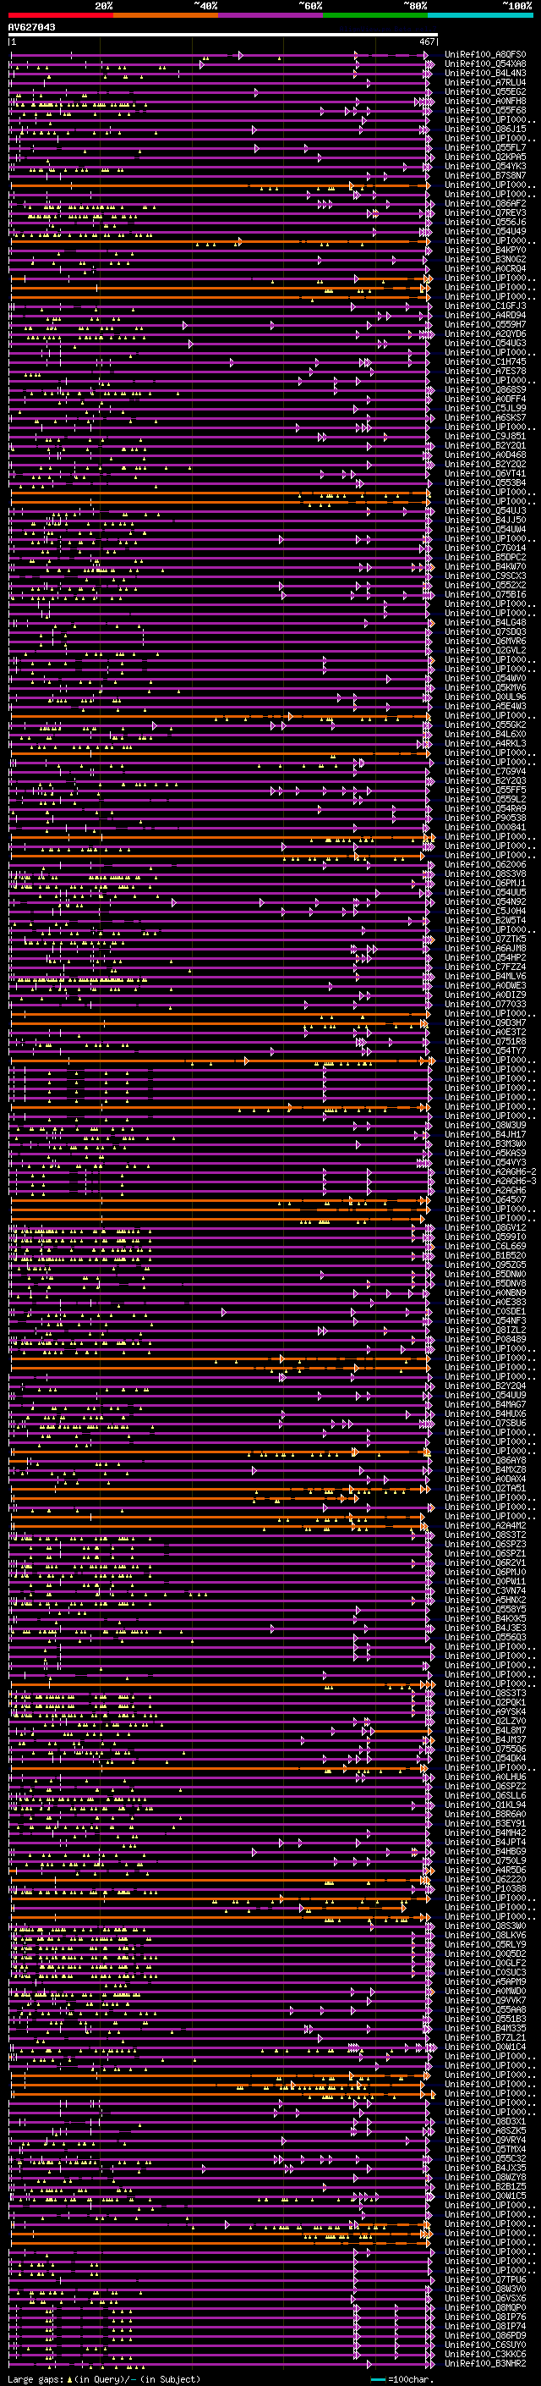Click label UniRef100_Q64507
Image resolution: width=541 pixels, height=2386 pixels.
[x=485, y=1199]
